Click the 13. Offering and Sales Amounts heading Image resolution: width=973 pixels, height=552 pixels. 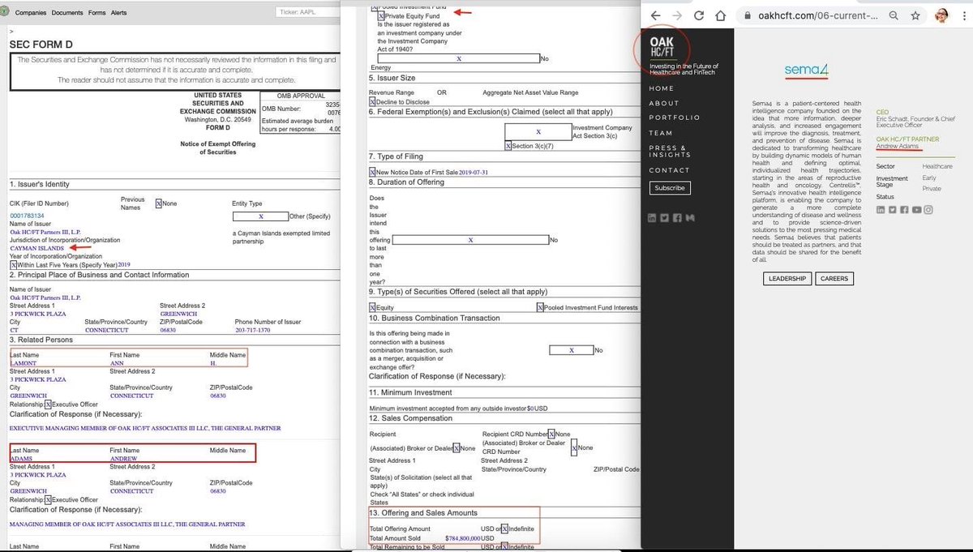coord(423,513)
